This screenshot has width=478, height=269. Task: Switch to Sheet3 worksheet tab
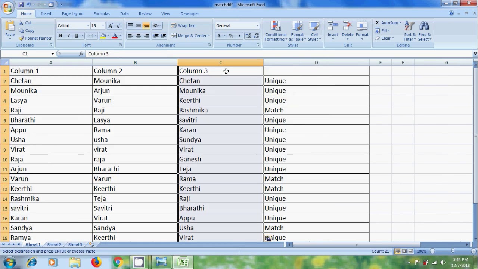pos(75,245)
